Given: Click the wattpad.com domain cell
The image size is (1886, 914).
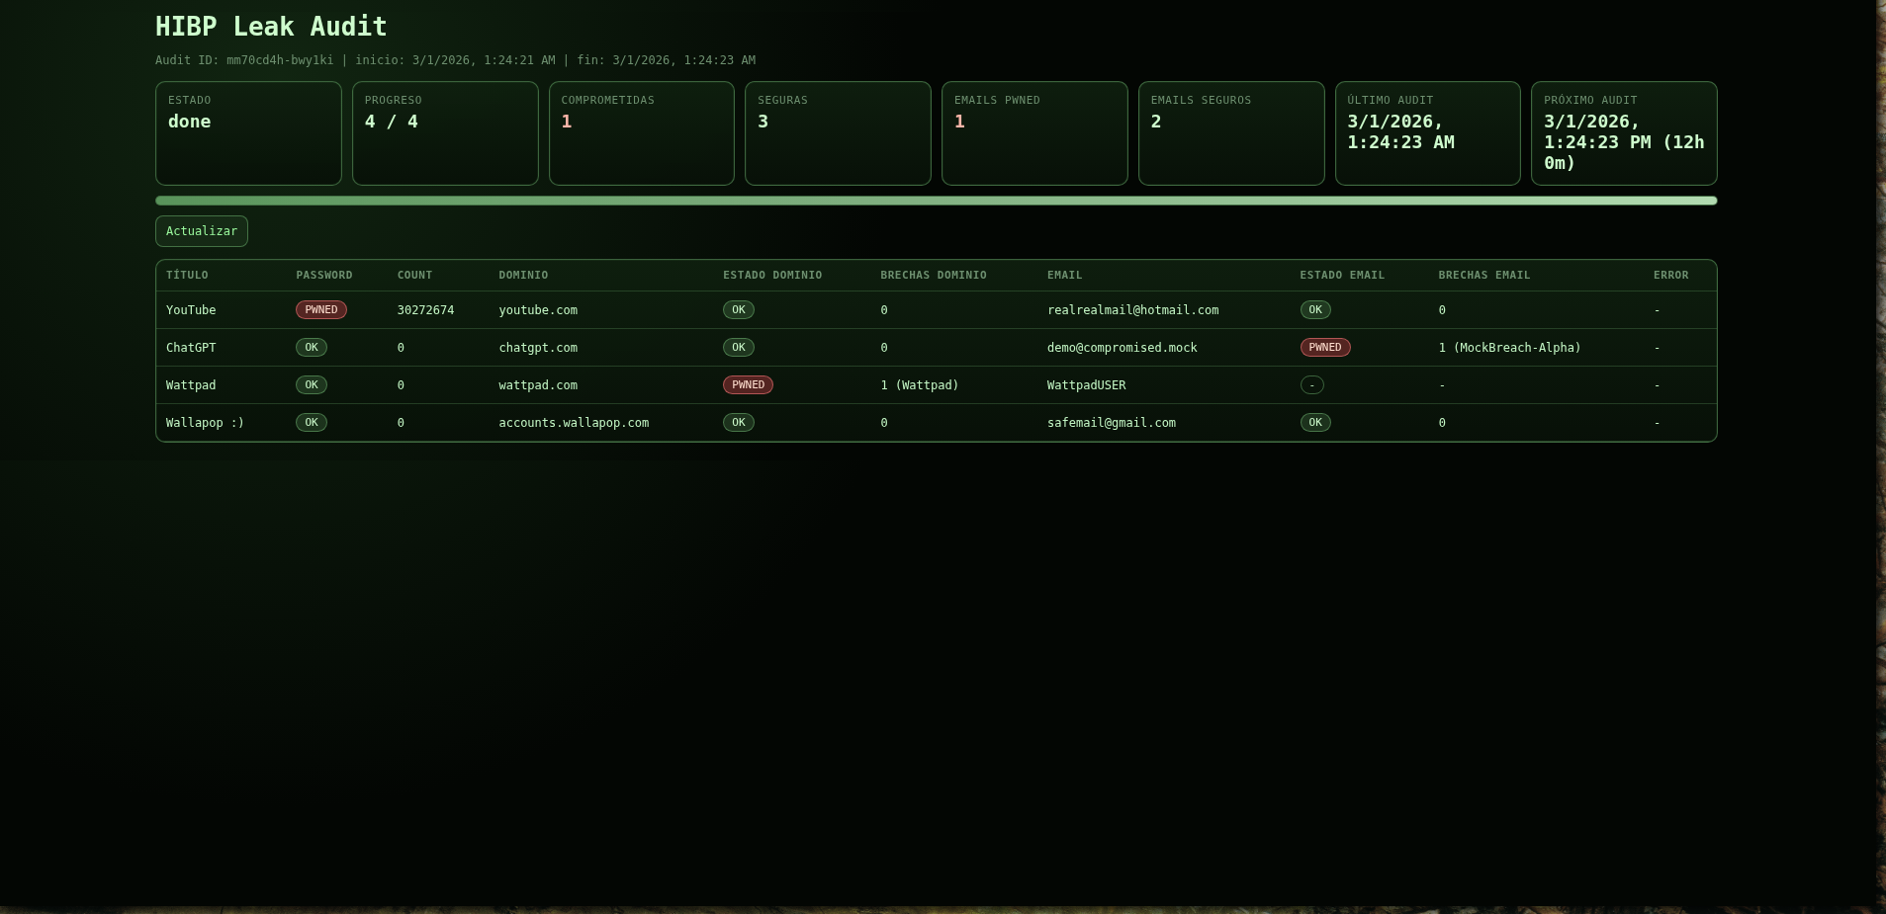Looking at the screenshot, I should (x=538, y=385).
